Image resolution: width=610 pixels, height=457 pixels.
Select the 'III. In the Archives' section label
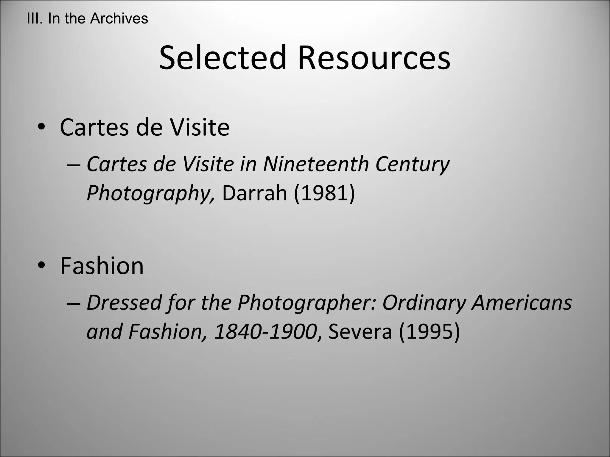point(87,18)
